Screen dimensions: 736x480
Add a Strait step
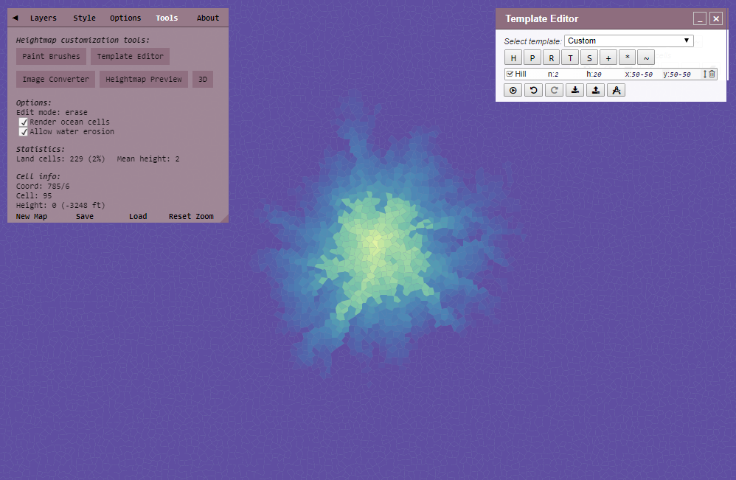click(x=589, y=58)
